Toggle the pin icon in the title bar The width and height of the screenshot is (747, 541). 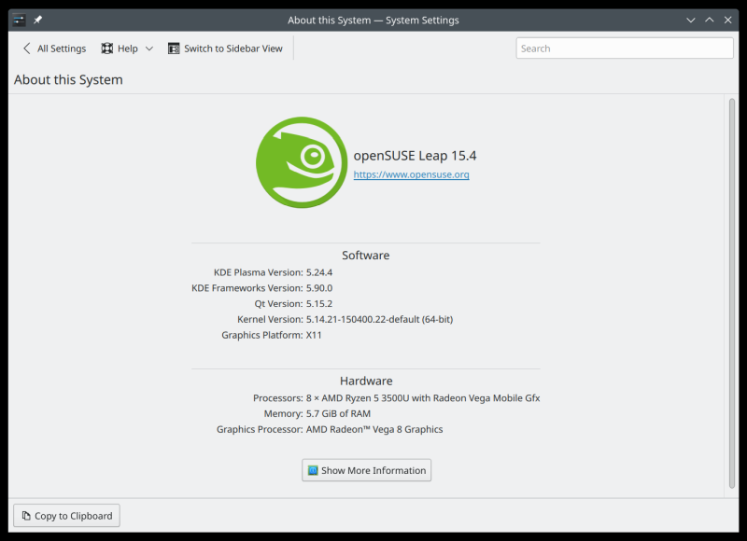point(37,19)
